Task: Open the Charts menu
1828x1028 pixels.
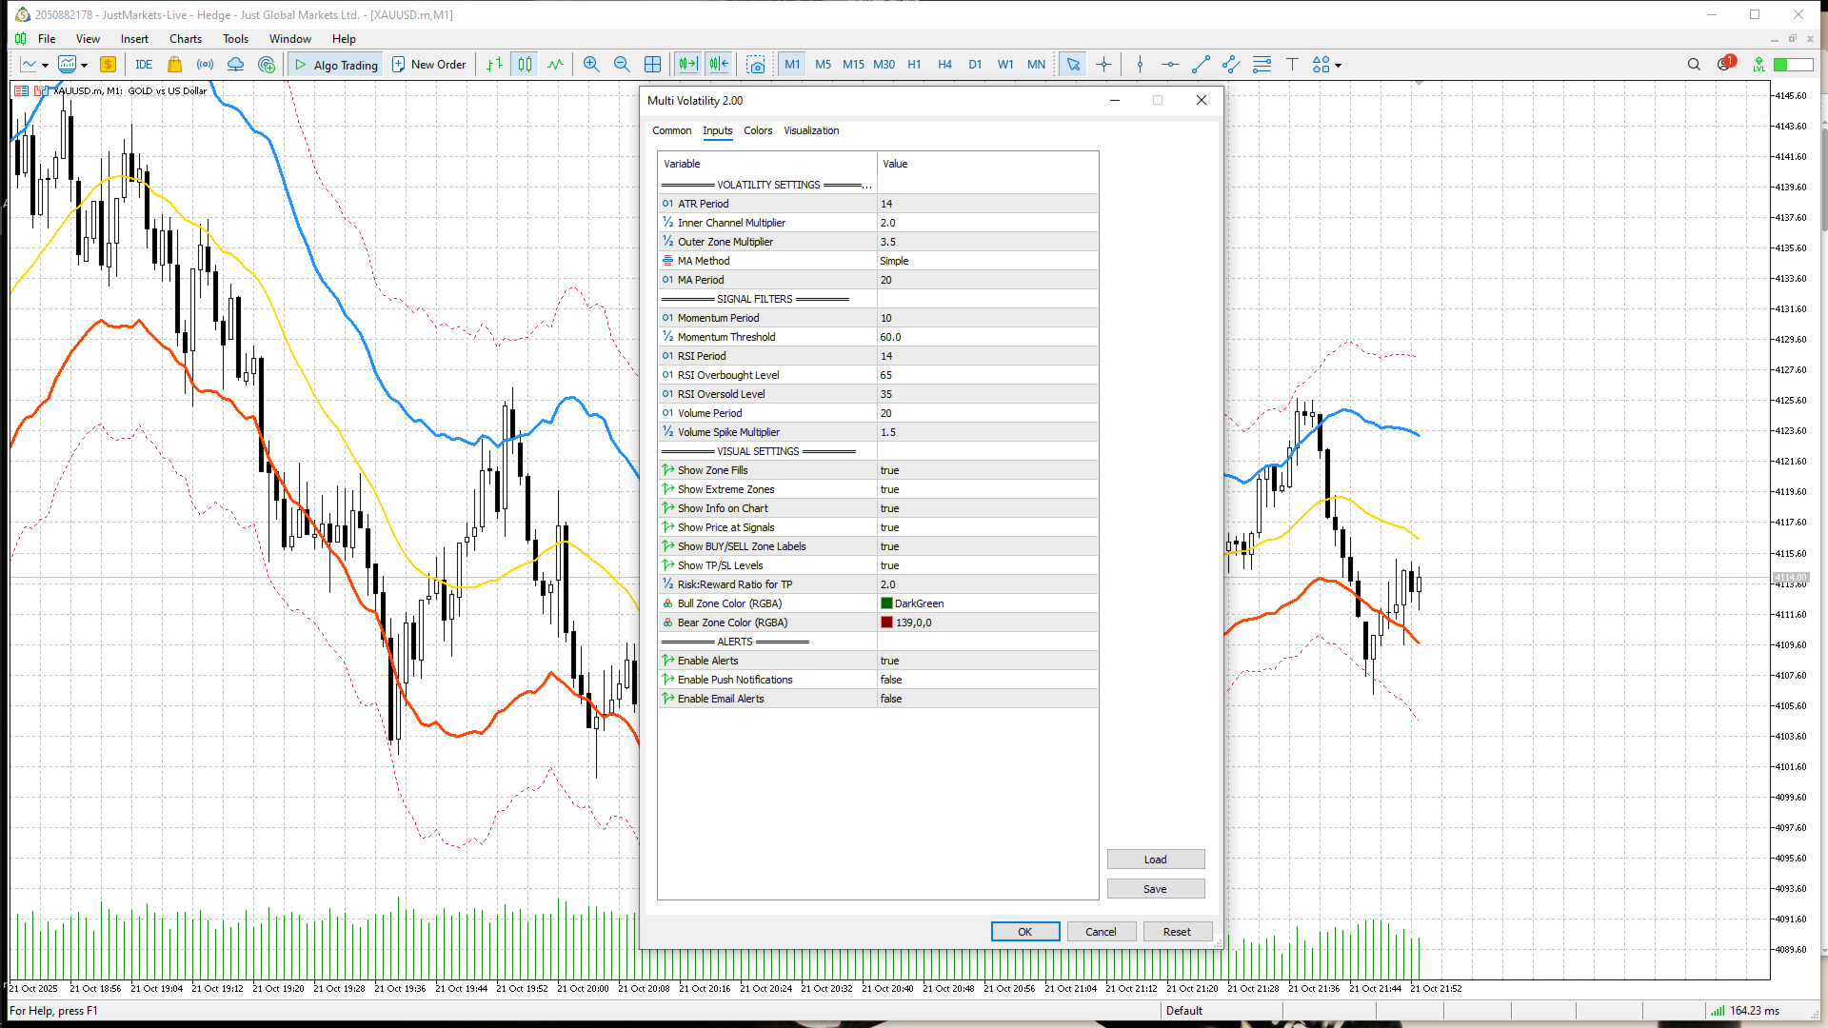Action: (x=185, y=39)
